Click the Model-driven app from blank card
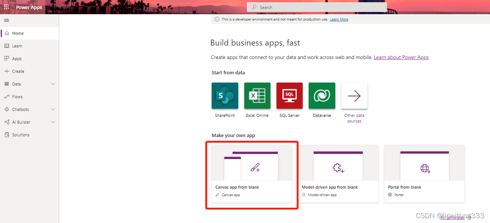490x223 pixels. (338, 174)
